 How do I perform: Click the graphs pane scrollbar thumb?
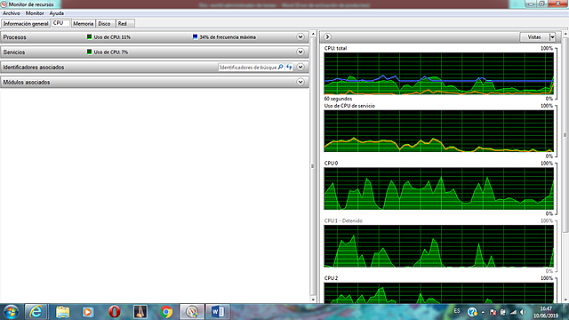tap(565, 134)
